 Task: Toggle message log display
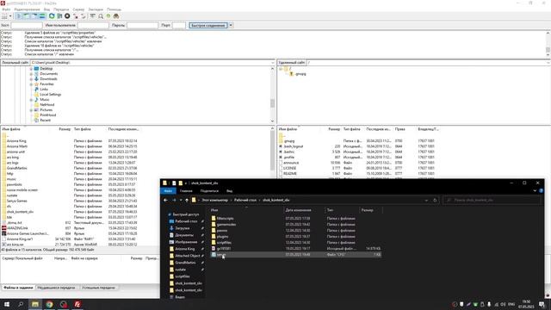click(19, 16)
